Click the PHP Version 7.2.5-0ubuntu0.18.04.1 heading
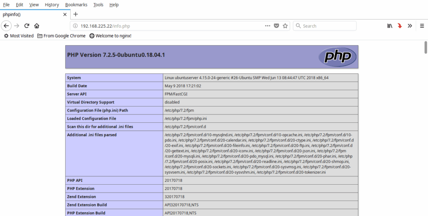The width and height of the screenshot is (428, 216). [116, 55]
